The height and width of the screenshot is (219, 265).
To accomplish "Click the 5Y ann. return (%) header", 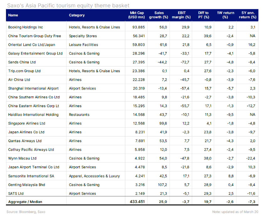I will point(248,15).
